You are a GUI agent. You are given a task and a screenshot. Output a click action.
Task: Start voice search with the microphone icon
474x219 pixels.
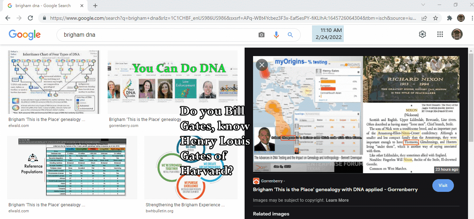[x=276, y=35]
